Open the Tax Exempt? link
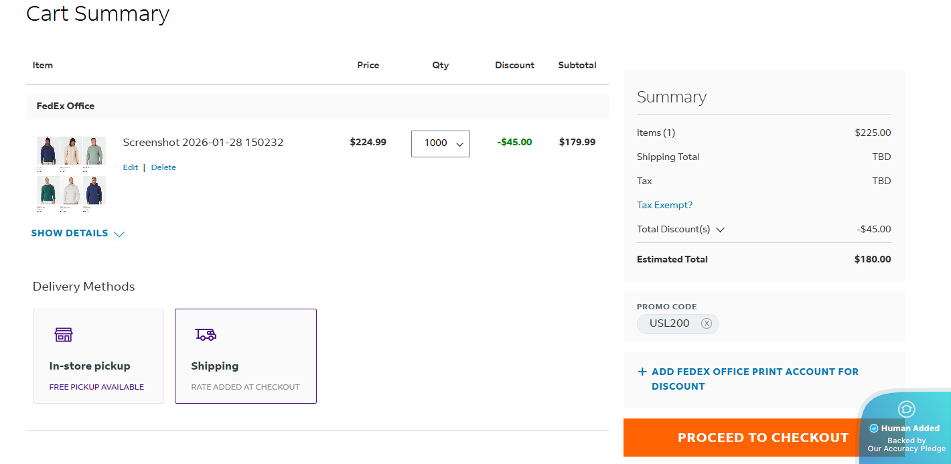 pos(664,206)
